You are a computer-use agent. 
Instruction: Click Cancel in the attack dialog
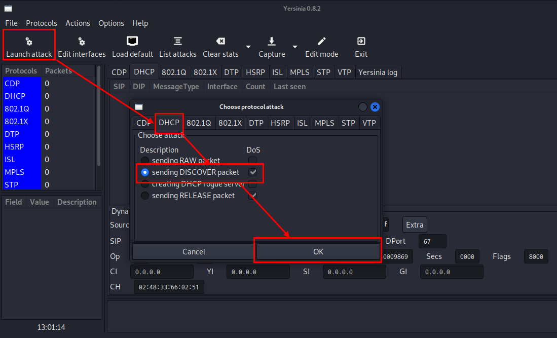coord(194,252)
